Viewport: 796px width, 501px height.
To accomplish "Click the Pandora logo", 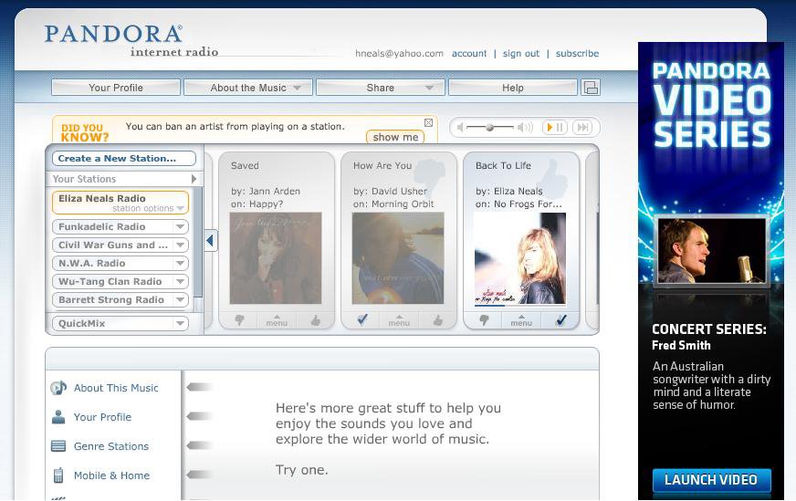I will [131, 40].
